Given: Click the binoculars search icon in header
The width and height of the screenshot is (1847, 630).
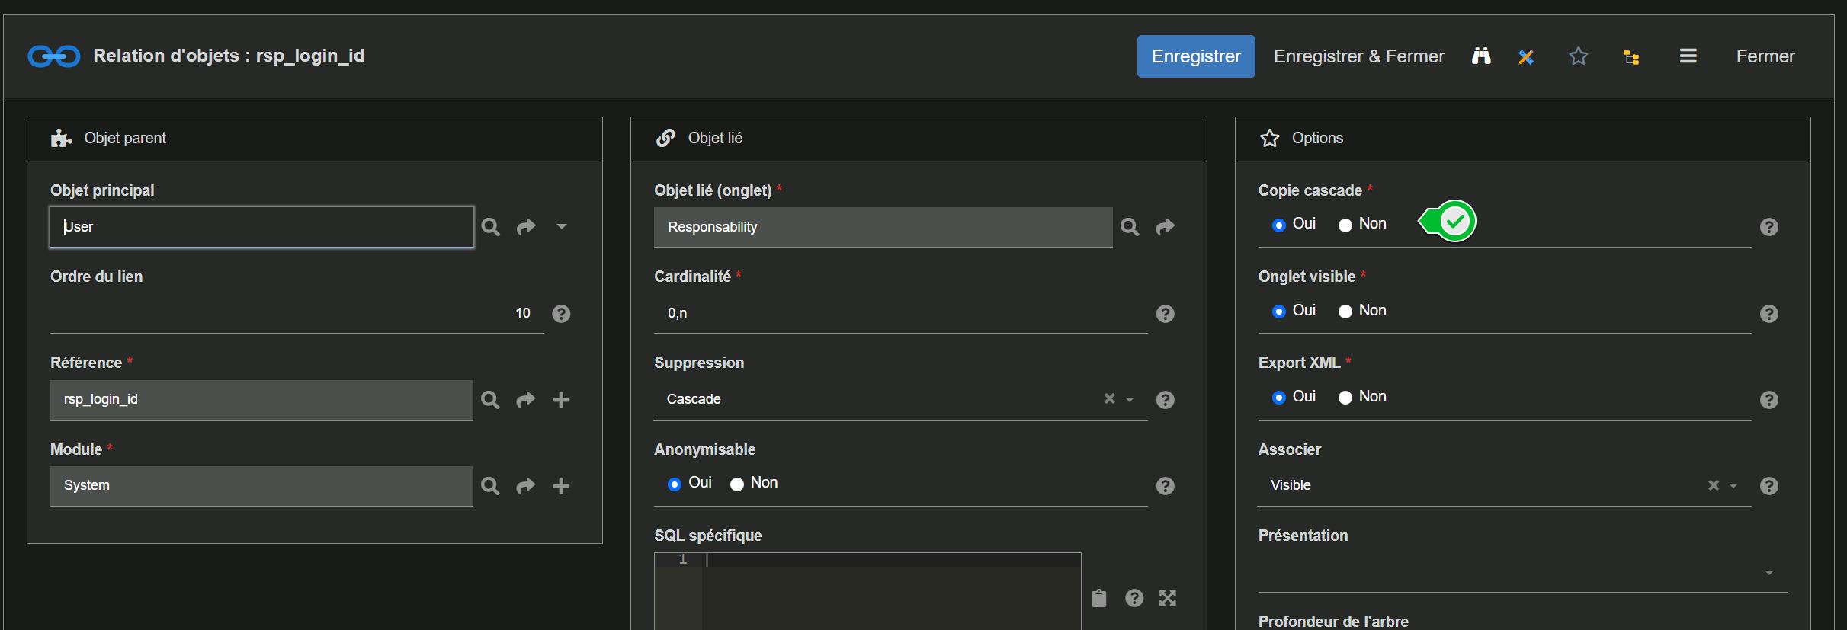Looking at the screenshot, I should pos(1480,56).
